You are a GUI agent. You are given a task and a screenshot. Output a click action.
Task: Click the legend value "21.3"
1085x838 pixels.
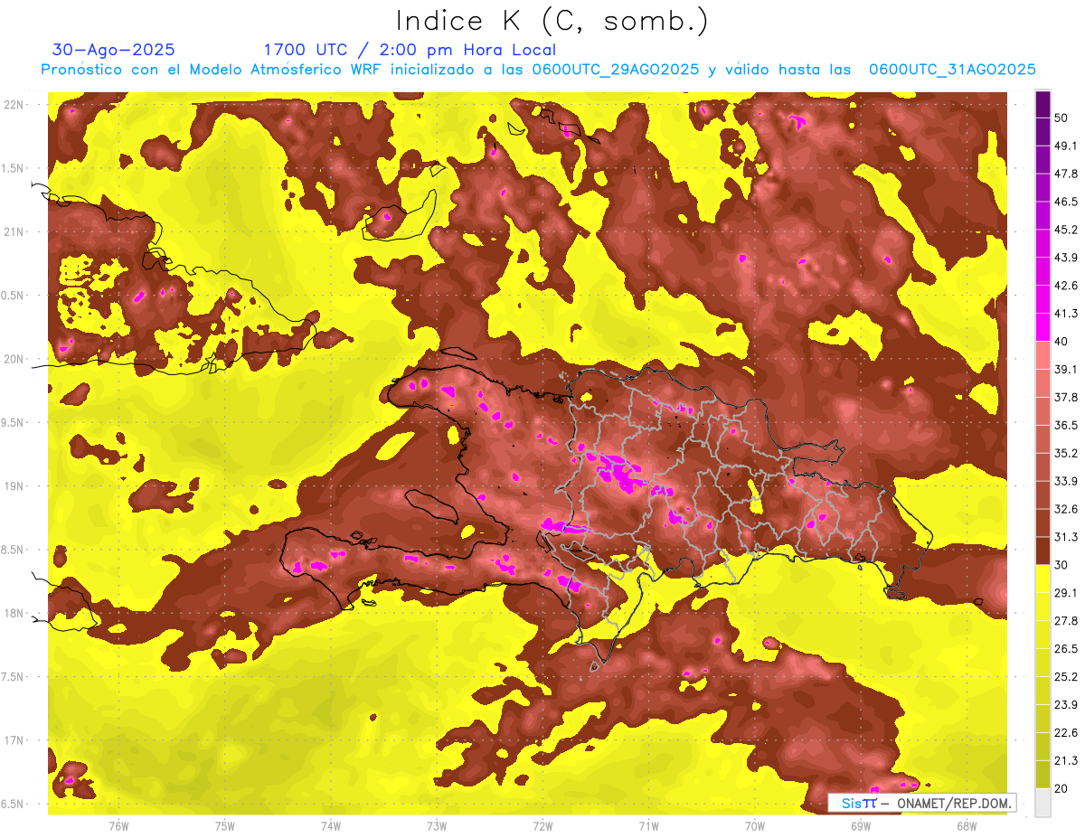(1066, 761)
